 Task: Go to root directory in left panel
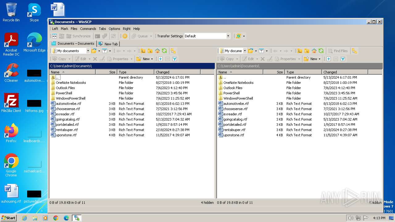150,51
